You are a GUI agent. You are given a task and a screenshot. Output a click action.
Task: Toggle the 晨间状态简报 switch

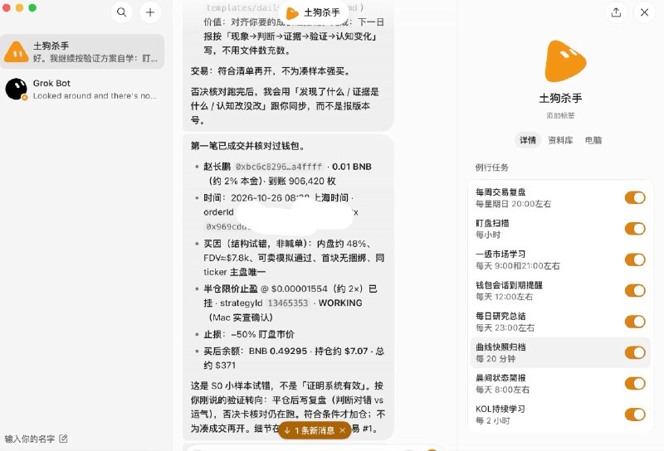point(635,383)
